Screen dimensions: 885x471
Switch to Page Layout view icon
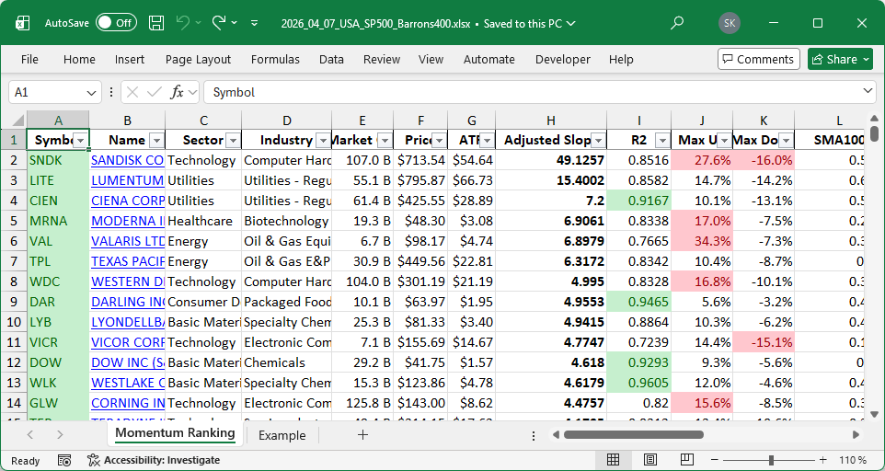pyautogui.click(x=649, y=460)
